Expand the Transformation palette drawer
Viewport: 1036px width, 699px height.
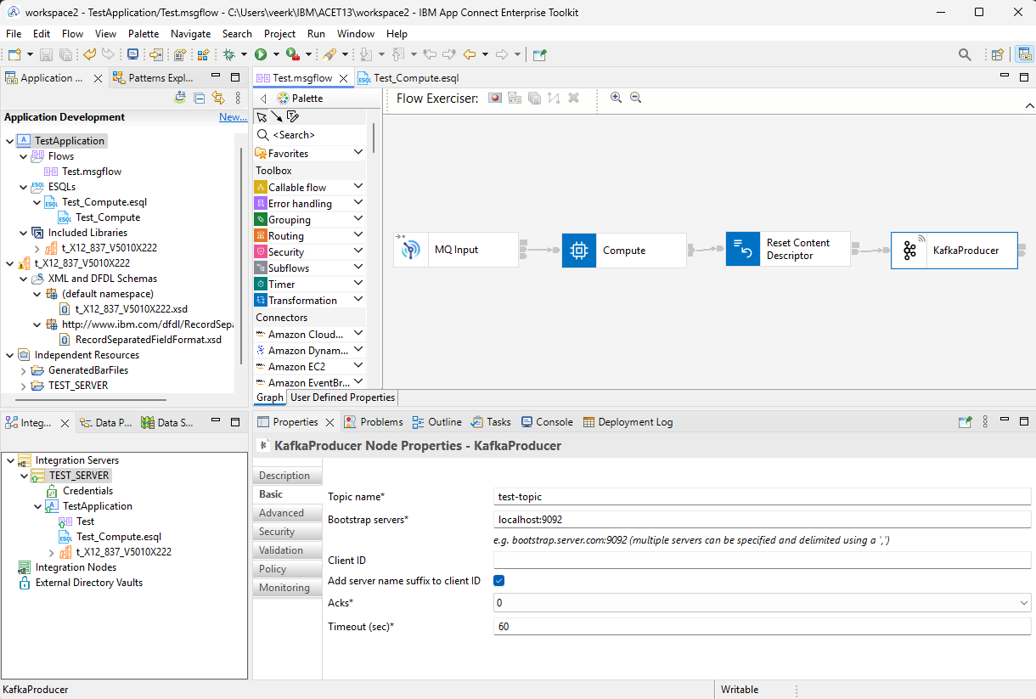point(358,300)
